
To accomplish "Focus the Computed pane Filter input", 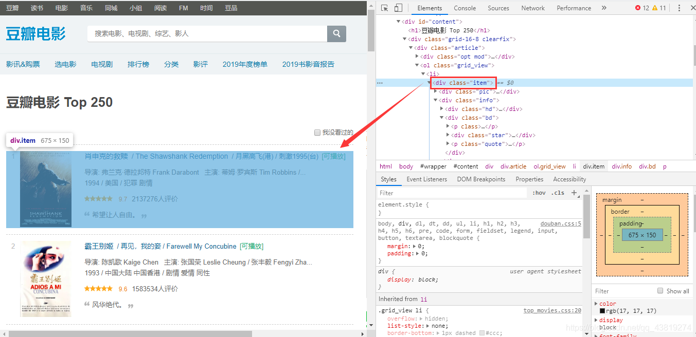I will point(622,291).
